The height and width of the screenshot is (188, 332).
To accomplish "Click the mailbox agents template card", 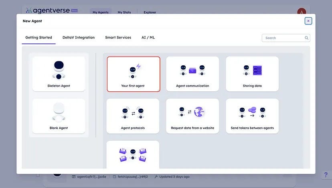I will pos(133,155).
